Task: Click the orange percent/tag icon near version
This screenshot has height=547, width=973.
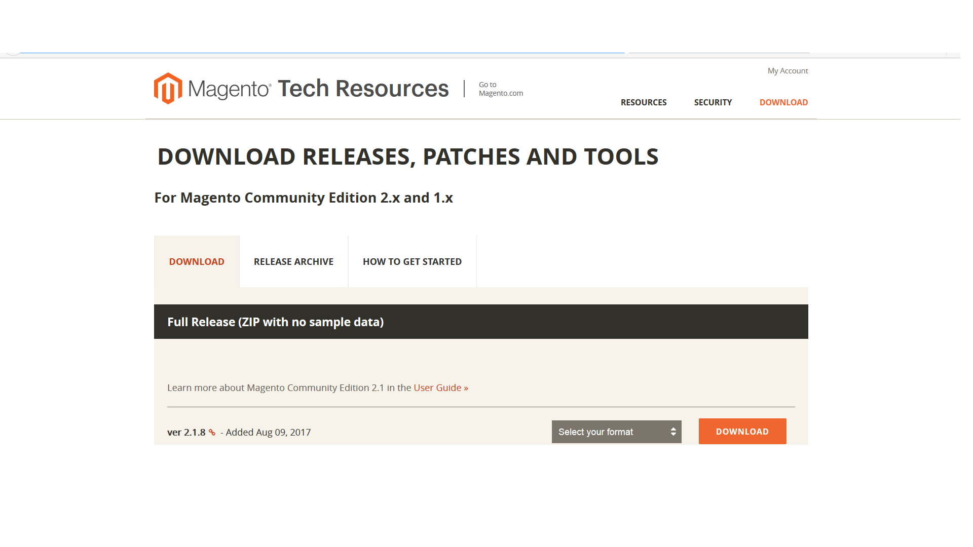Action: [212, 432]
